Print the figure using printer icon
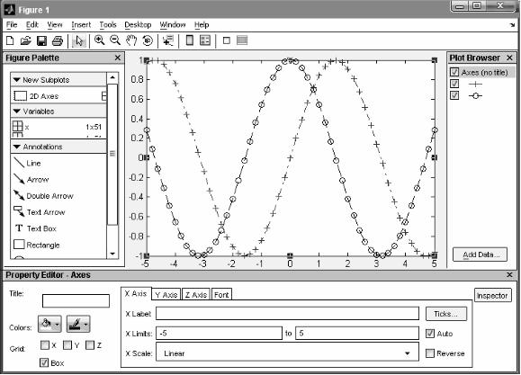 (58, 40)
